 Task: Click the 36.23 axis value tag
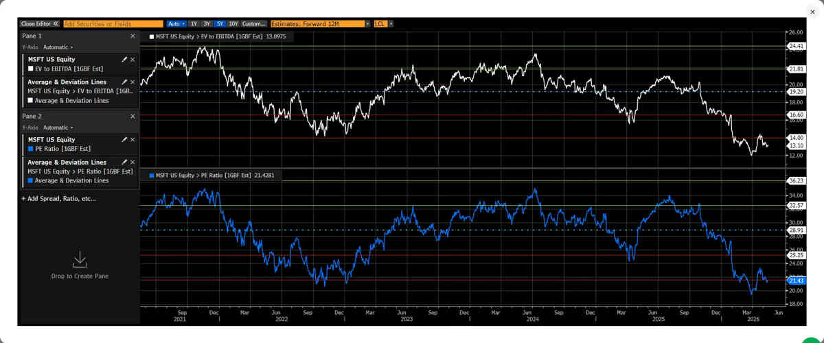796,180
